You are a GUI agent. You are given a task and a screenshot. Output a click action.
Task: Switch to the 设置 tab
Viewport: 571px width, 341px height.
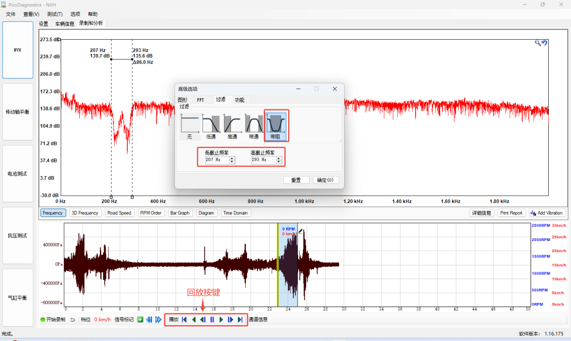[43, 24]
